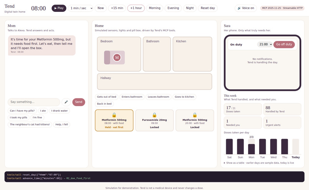Jump to Morning
Image resolution: width=309 pixels, height=190 pixels.
pyautogui.click(x=155, y=8)
